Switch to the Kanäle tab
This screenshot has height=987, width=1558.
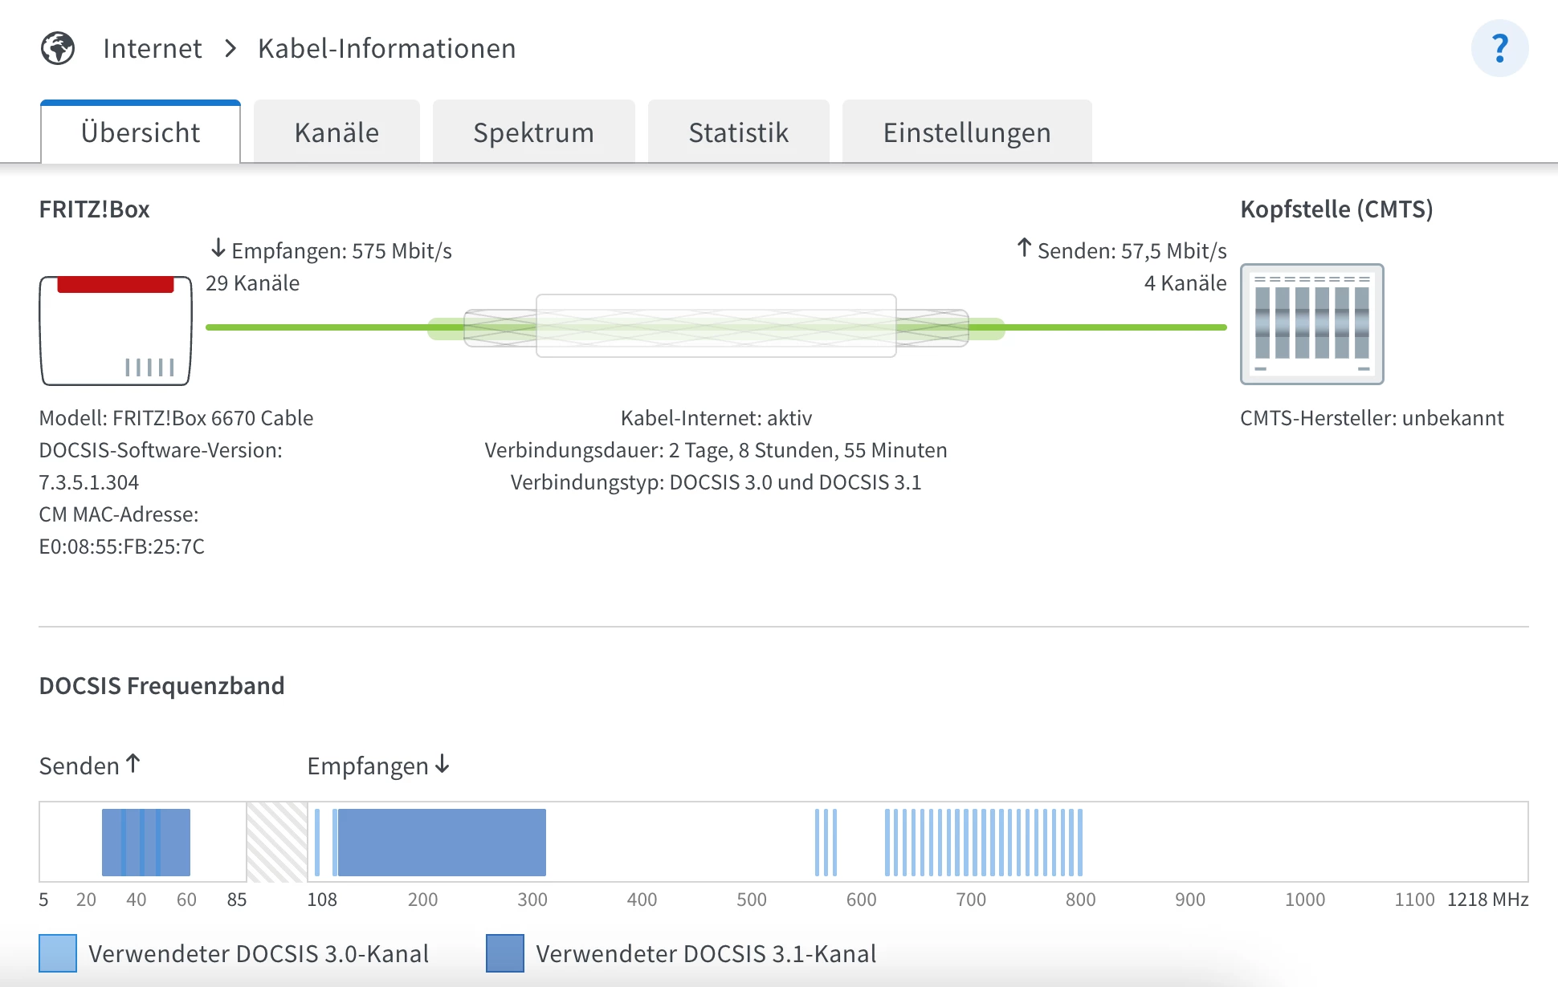click(x=336, y=132)
